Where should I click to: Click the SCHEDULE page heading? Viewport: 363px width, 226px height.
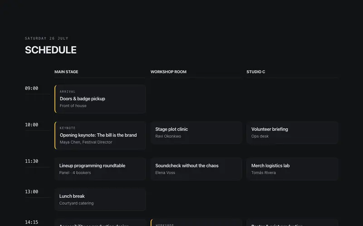tap(51, 50)
